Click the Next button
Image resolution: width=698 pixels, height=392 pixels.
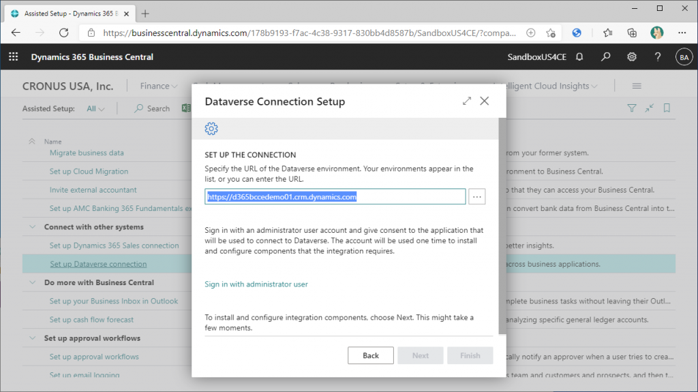(420, 355)
